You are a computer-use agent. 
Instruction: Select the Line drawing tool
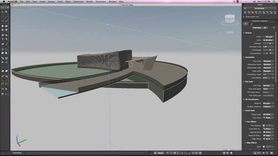click(3, 17)
